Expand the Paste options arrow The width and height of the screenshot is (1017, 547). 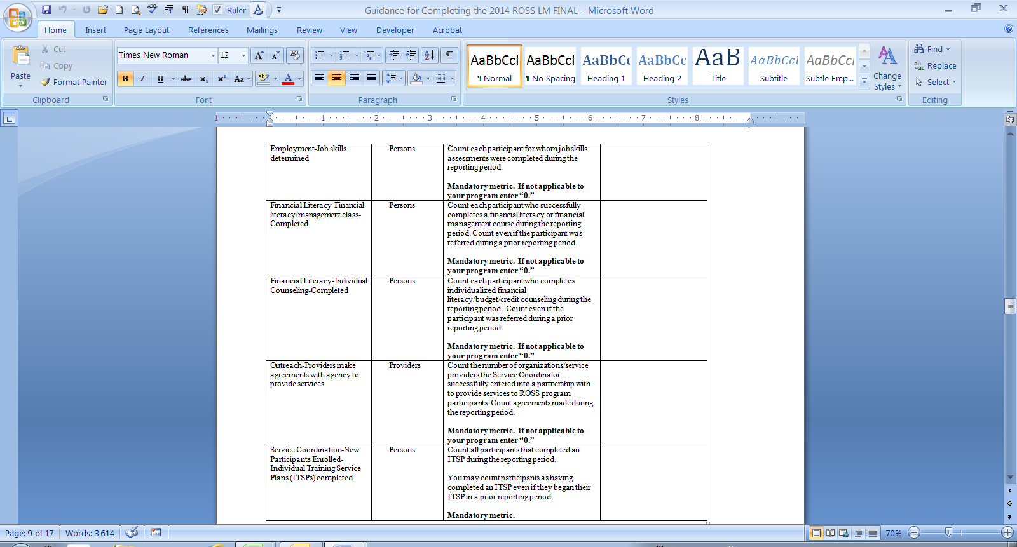[20, 85]
